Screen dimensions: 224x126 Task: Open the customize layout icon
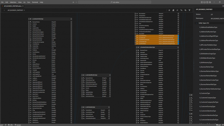click(210, 2)
